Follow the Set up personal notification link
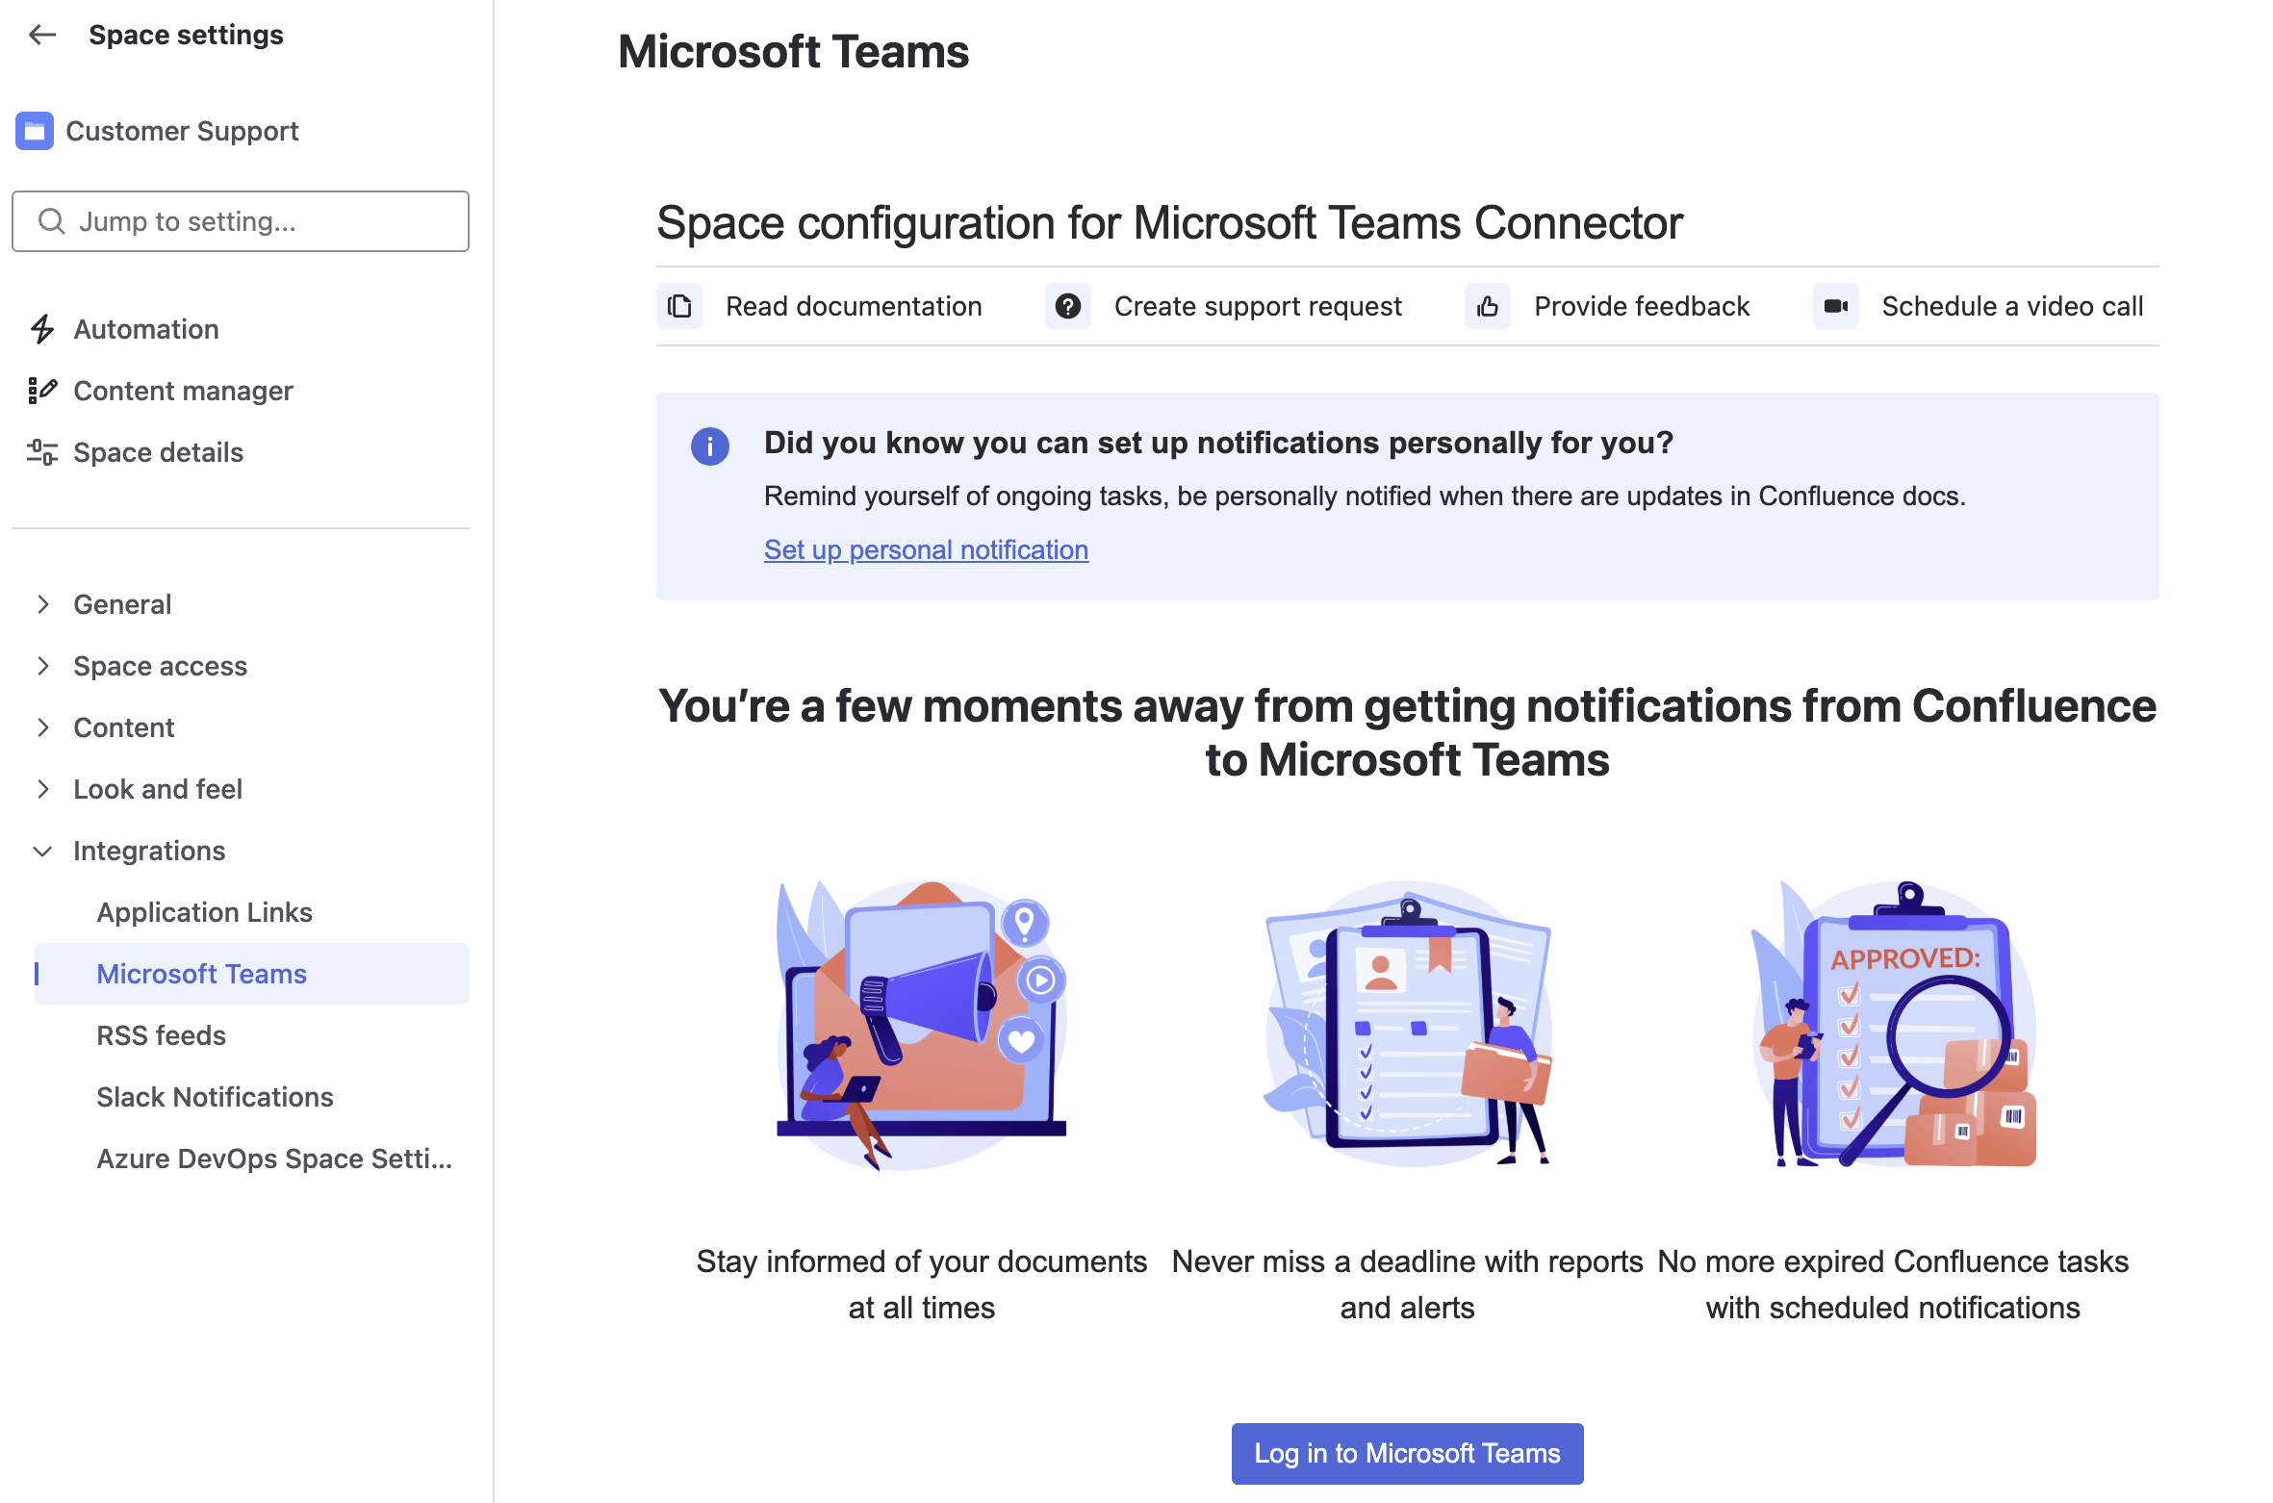 [x=926, y=549]
